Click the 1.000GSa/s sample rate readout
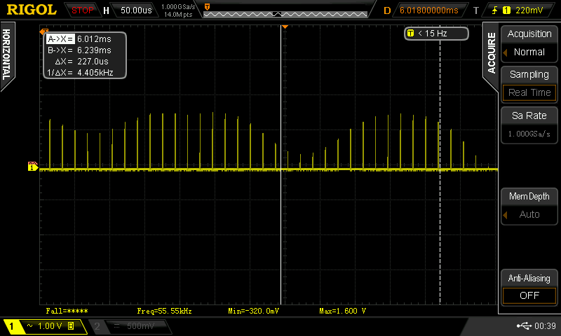This screenshot has width=561, height=336. point(178,7)
